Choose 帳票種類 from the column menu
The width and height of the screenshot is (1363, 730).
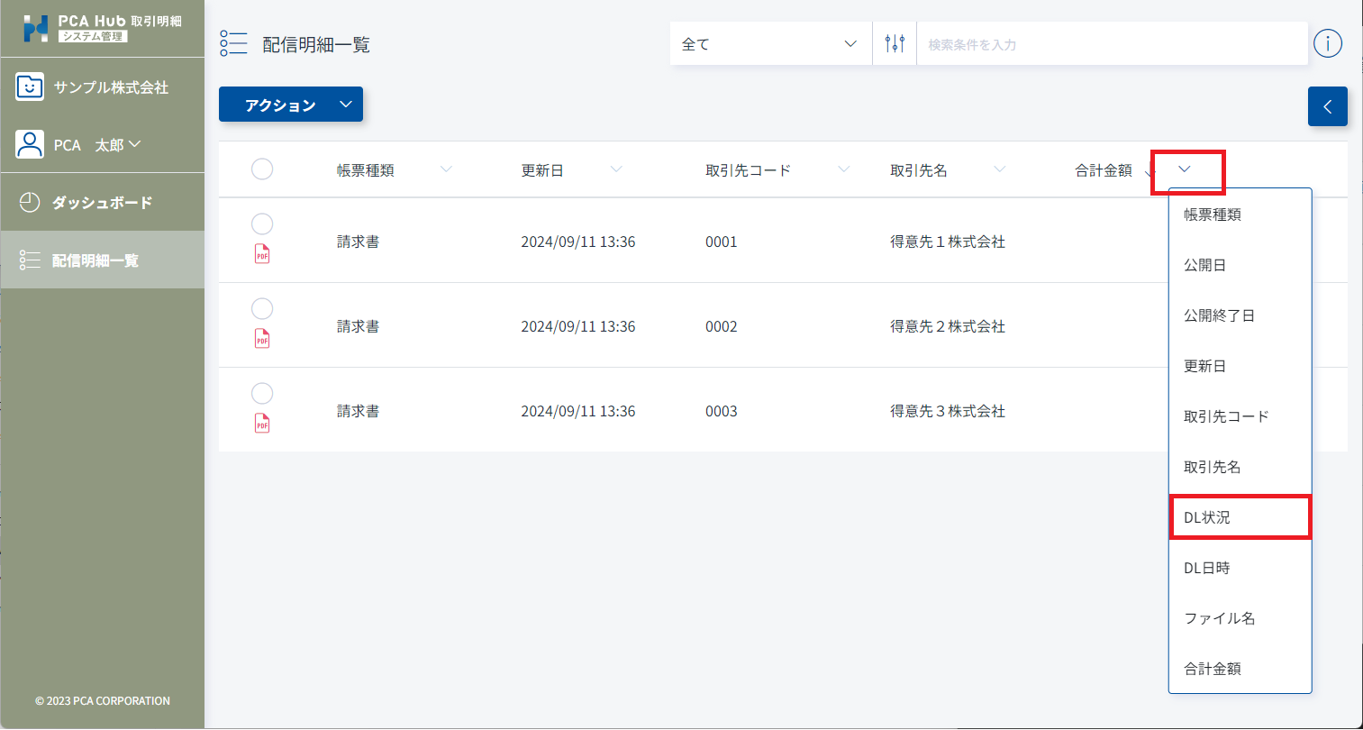click(x=1240, y=214)
